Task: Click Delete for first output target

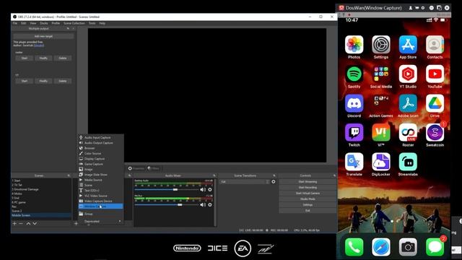Action: [63, 58]
